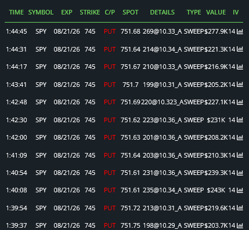
Task: Click the TYPE column header
Action: (x=194, y=12)
